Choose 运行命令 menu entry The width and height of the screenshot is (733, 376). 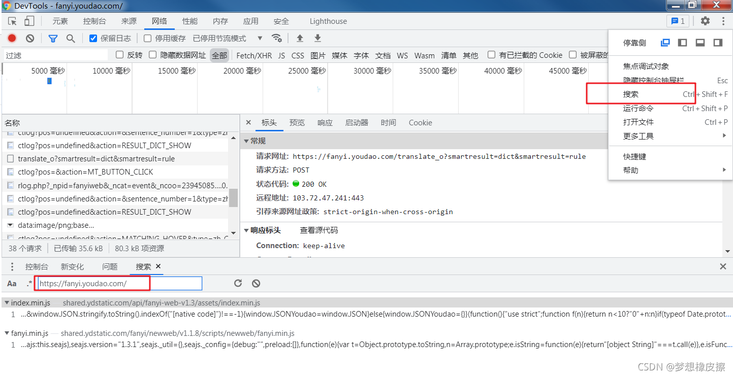tap(671, 108)
